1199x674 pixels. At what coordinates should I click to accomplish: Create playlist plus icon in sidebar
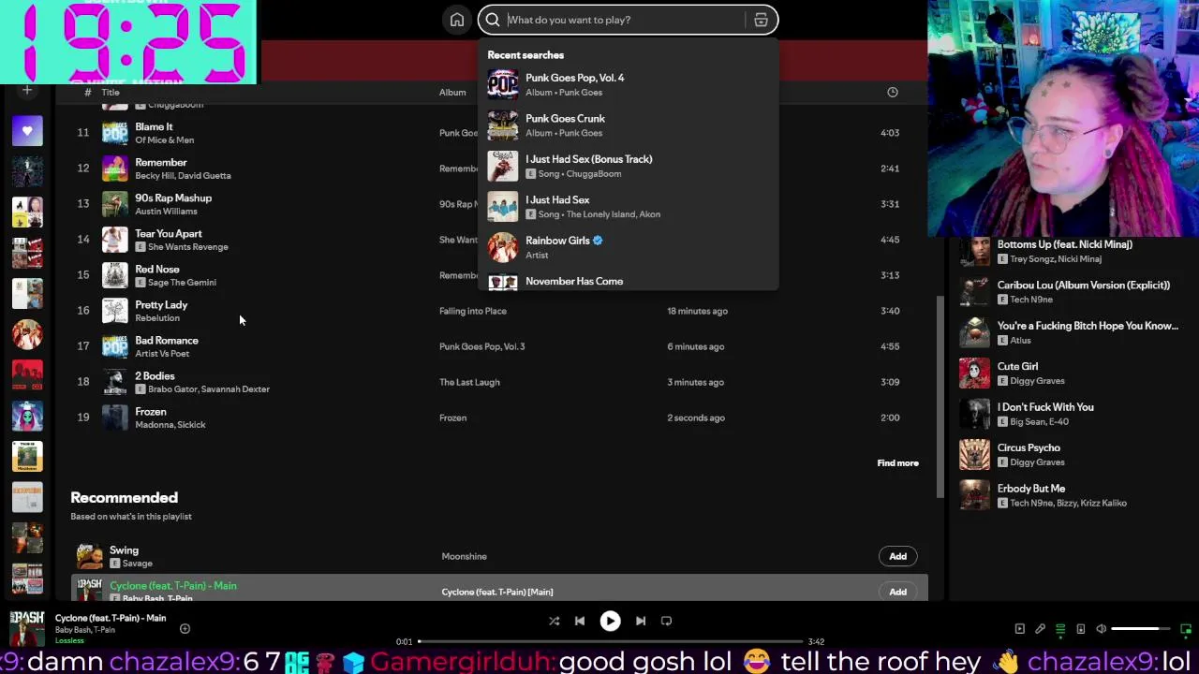(x=27, y=90)
